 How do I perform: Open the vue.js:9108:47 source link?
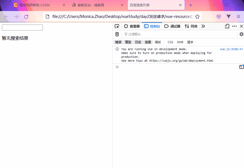coord(231,49)
